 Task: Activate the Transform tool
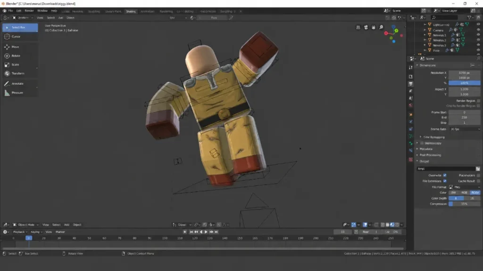pyautogui.click(x=20, y=73)
